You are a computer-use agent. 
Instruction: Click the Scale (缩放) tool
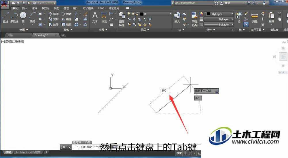coord(67,24)
